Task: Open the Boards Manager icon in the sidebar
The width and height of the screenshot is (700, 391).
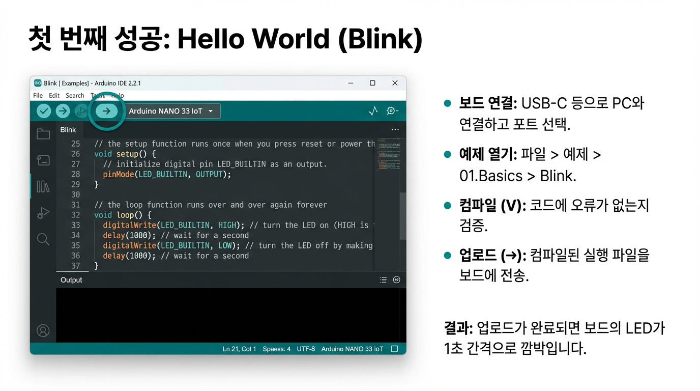Action: point(43,160)
